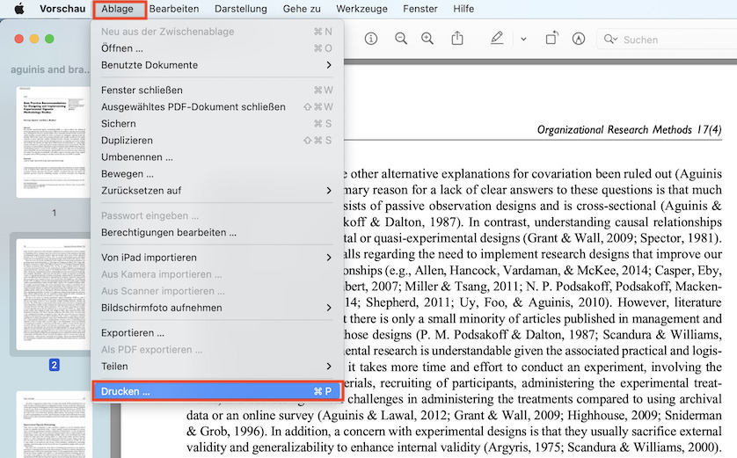Image resolution: width=737 pixels, height=458 pixels.
Task: Rotate the page with the rotate icon
Action: coord(551,40)
